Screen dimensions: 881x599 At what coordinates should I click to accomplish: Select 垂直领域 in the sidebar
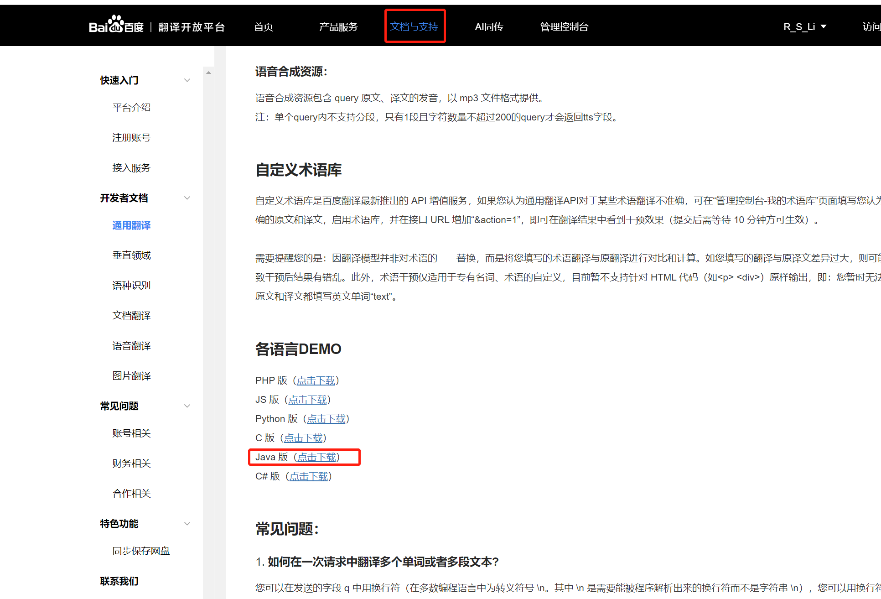coord(131,255)
